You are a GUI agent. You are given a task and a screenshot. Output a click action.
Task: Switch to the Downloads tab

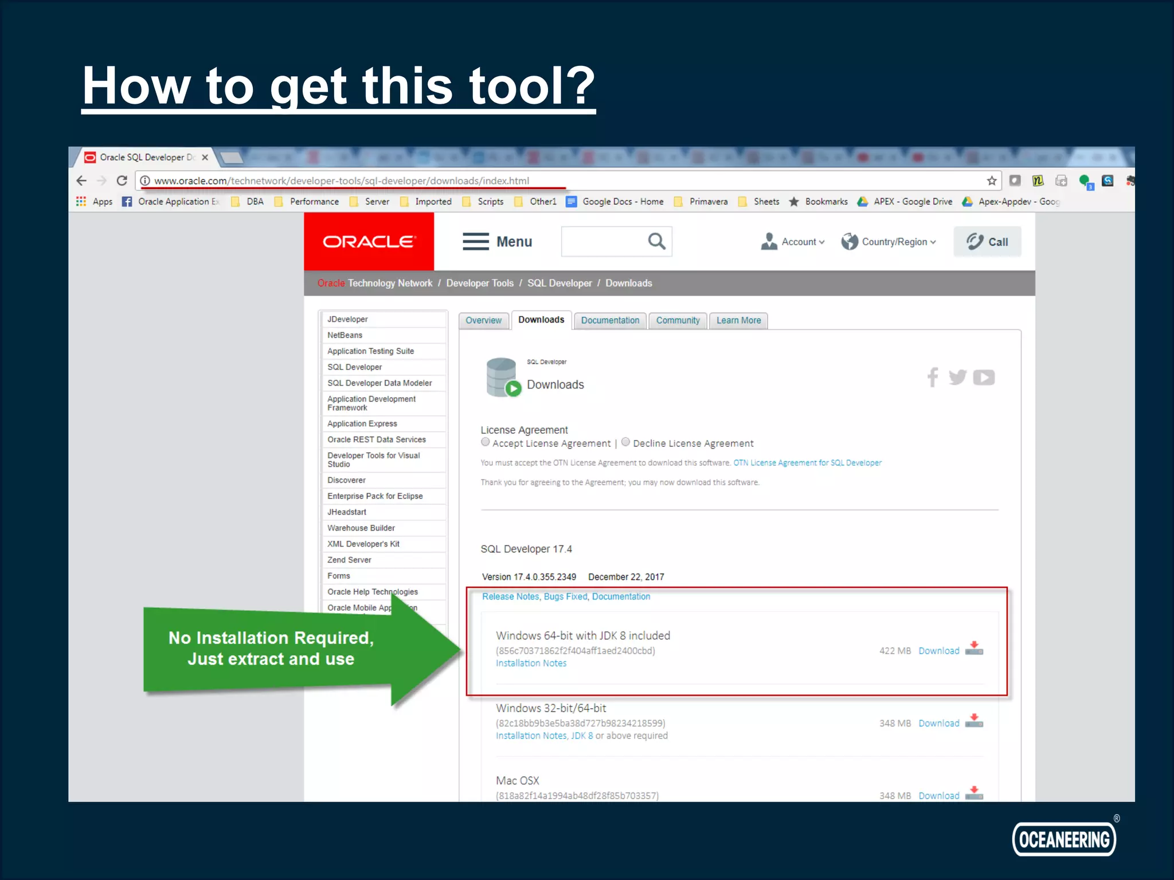pos(541,320)
